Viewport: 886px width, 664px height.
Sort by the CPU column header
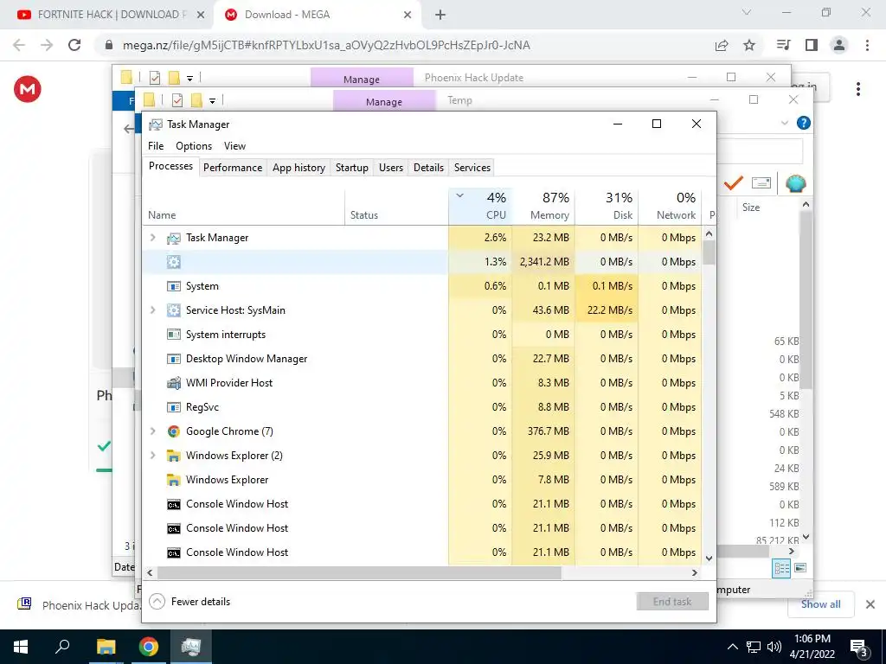point(480,206)
